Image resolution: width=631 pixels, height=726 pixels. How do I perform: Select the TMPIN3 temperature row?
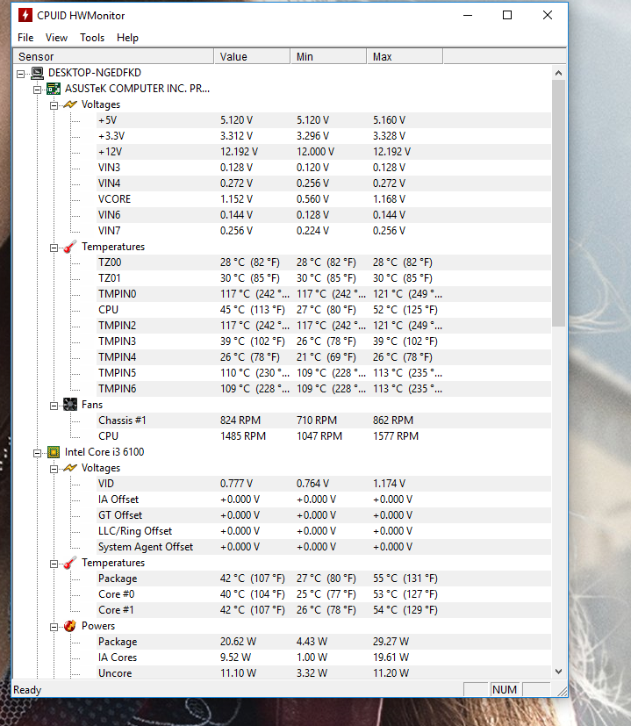(x=324, y=341)
